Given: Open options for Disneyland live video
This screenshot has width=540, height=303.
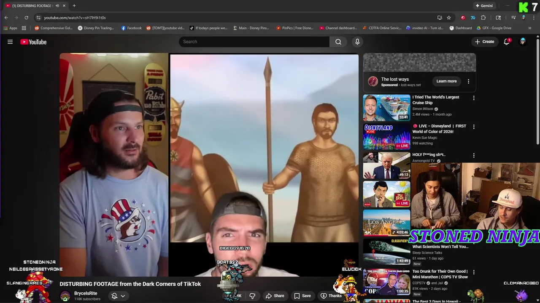Looking at the screenshot, I should (x=474, y=127).
